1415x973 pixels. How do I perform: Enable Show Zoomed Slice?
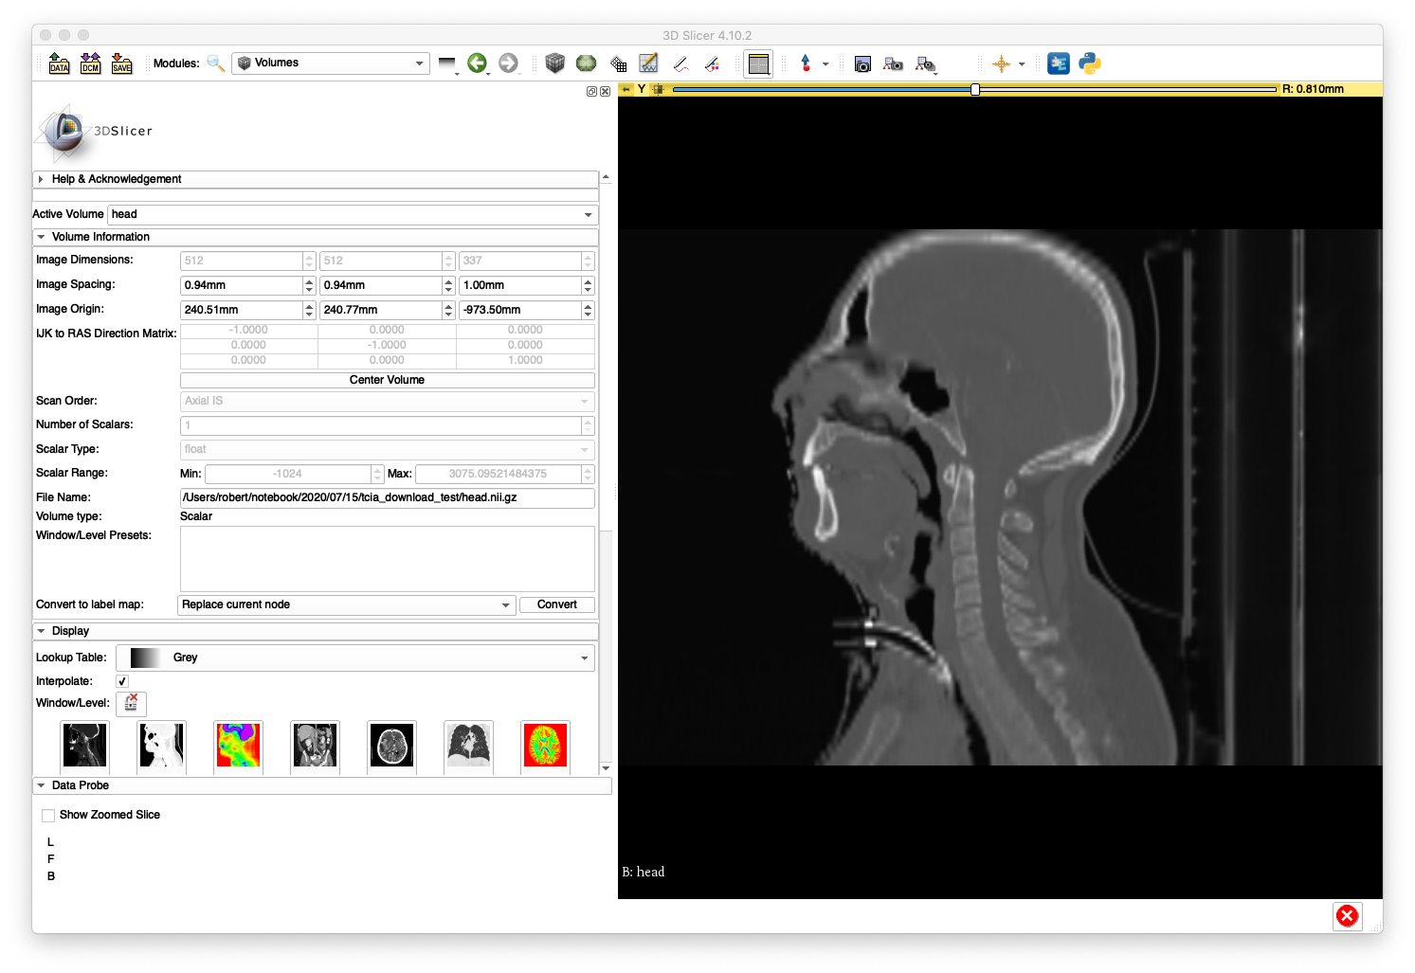(x=48, y=815)
